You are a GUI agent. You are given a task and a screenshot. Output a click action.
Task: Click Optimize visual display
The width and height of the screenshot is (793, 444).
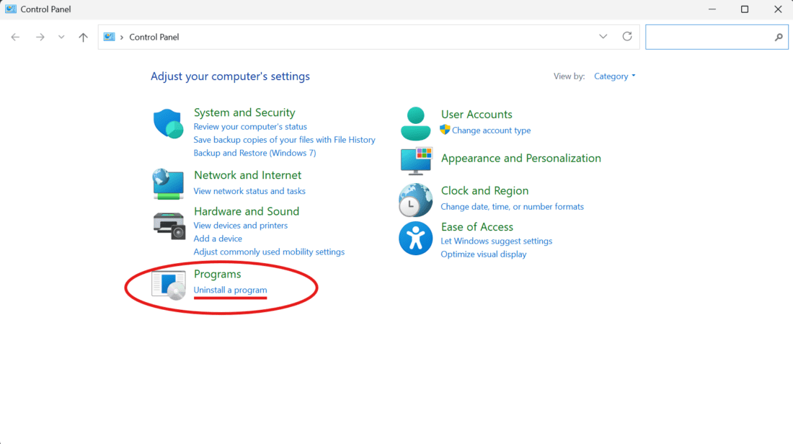(x=483, y=254)
